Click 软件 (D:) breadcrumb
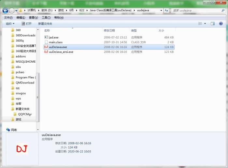Image resolution: width=228 pixels, height=168 pixels. 47,10
